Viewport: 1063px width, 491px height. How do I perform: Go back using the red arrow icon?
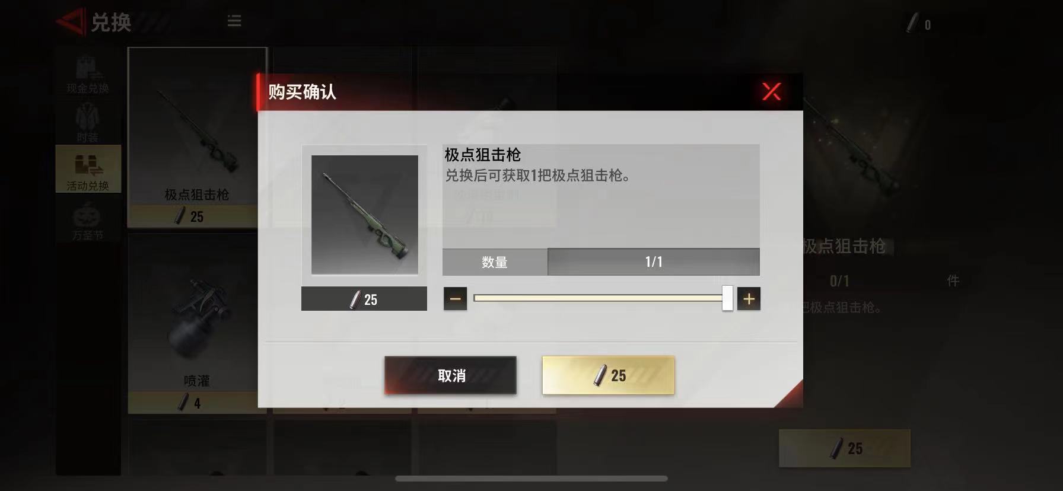pos(71,22)
